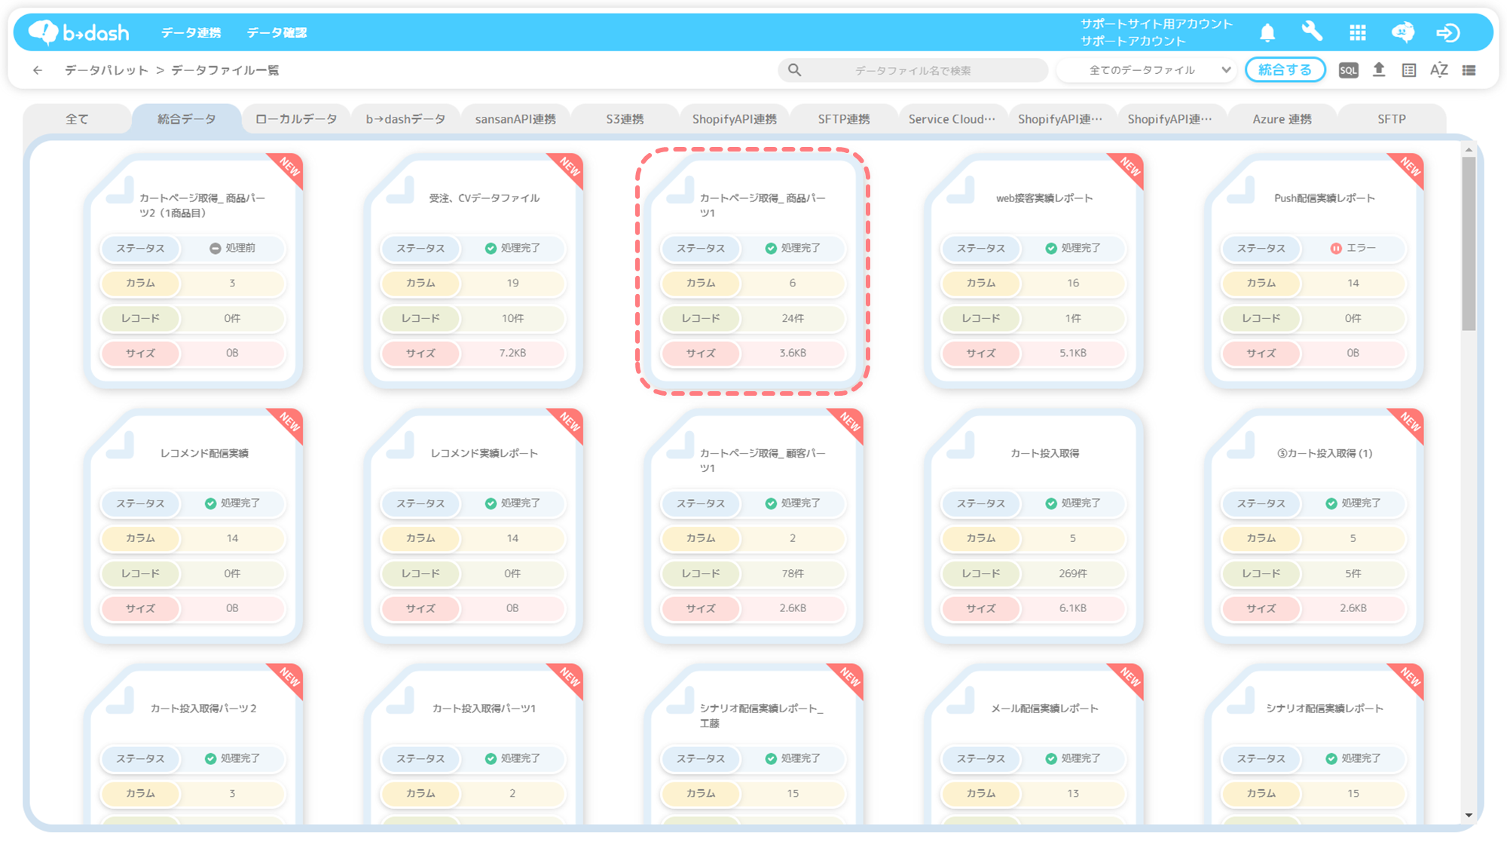Open the データ確認 menu
This screenshot has width=1507, height=848.
(x=277, y=32)
